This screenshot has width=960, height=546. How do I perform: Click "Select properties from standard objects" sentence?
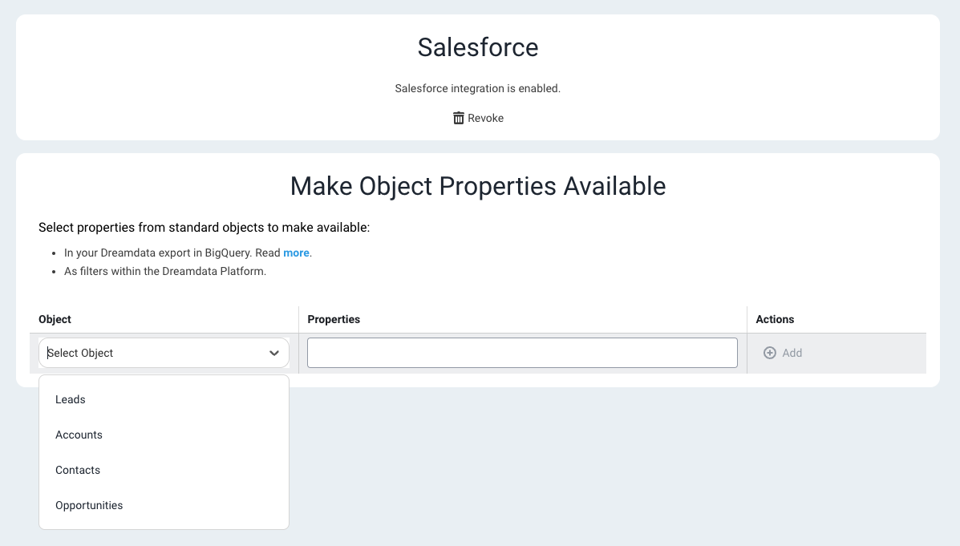(204, 228)
